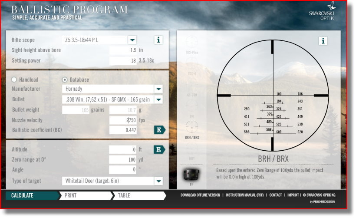Click the BRH / BRX reticle title text
The image size is (356, 218).
point(273,159)
